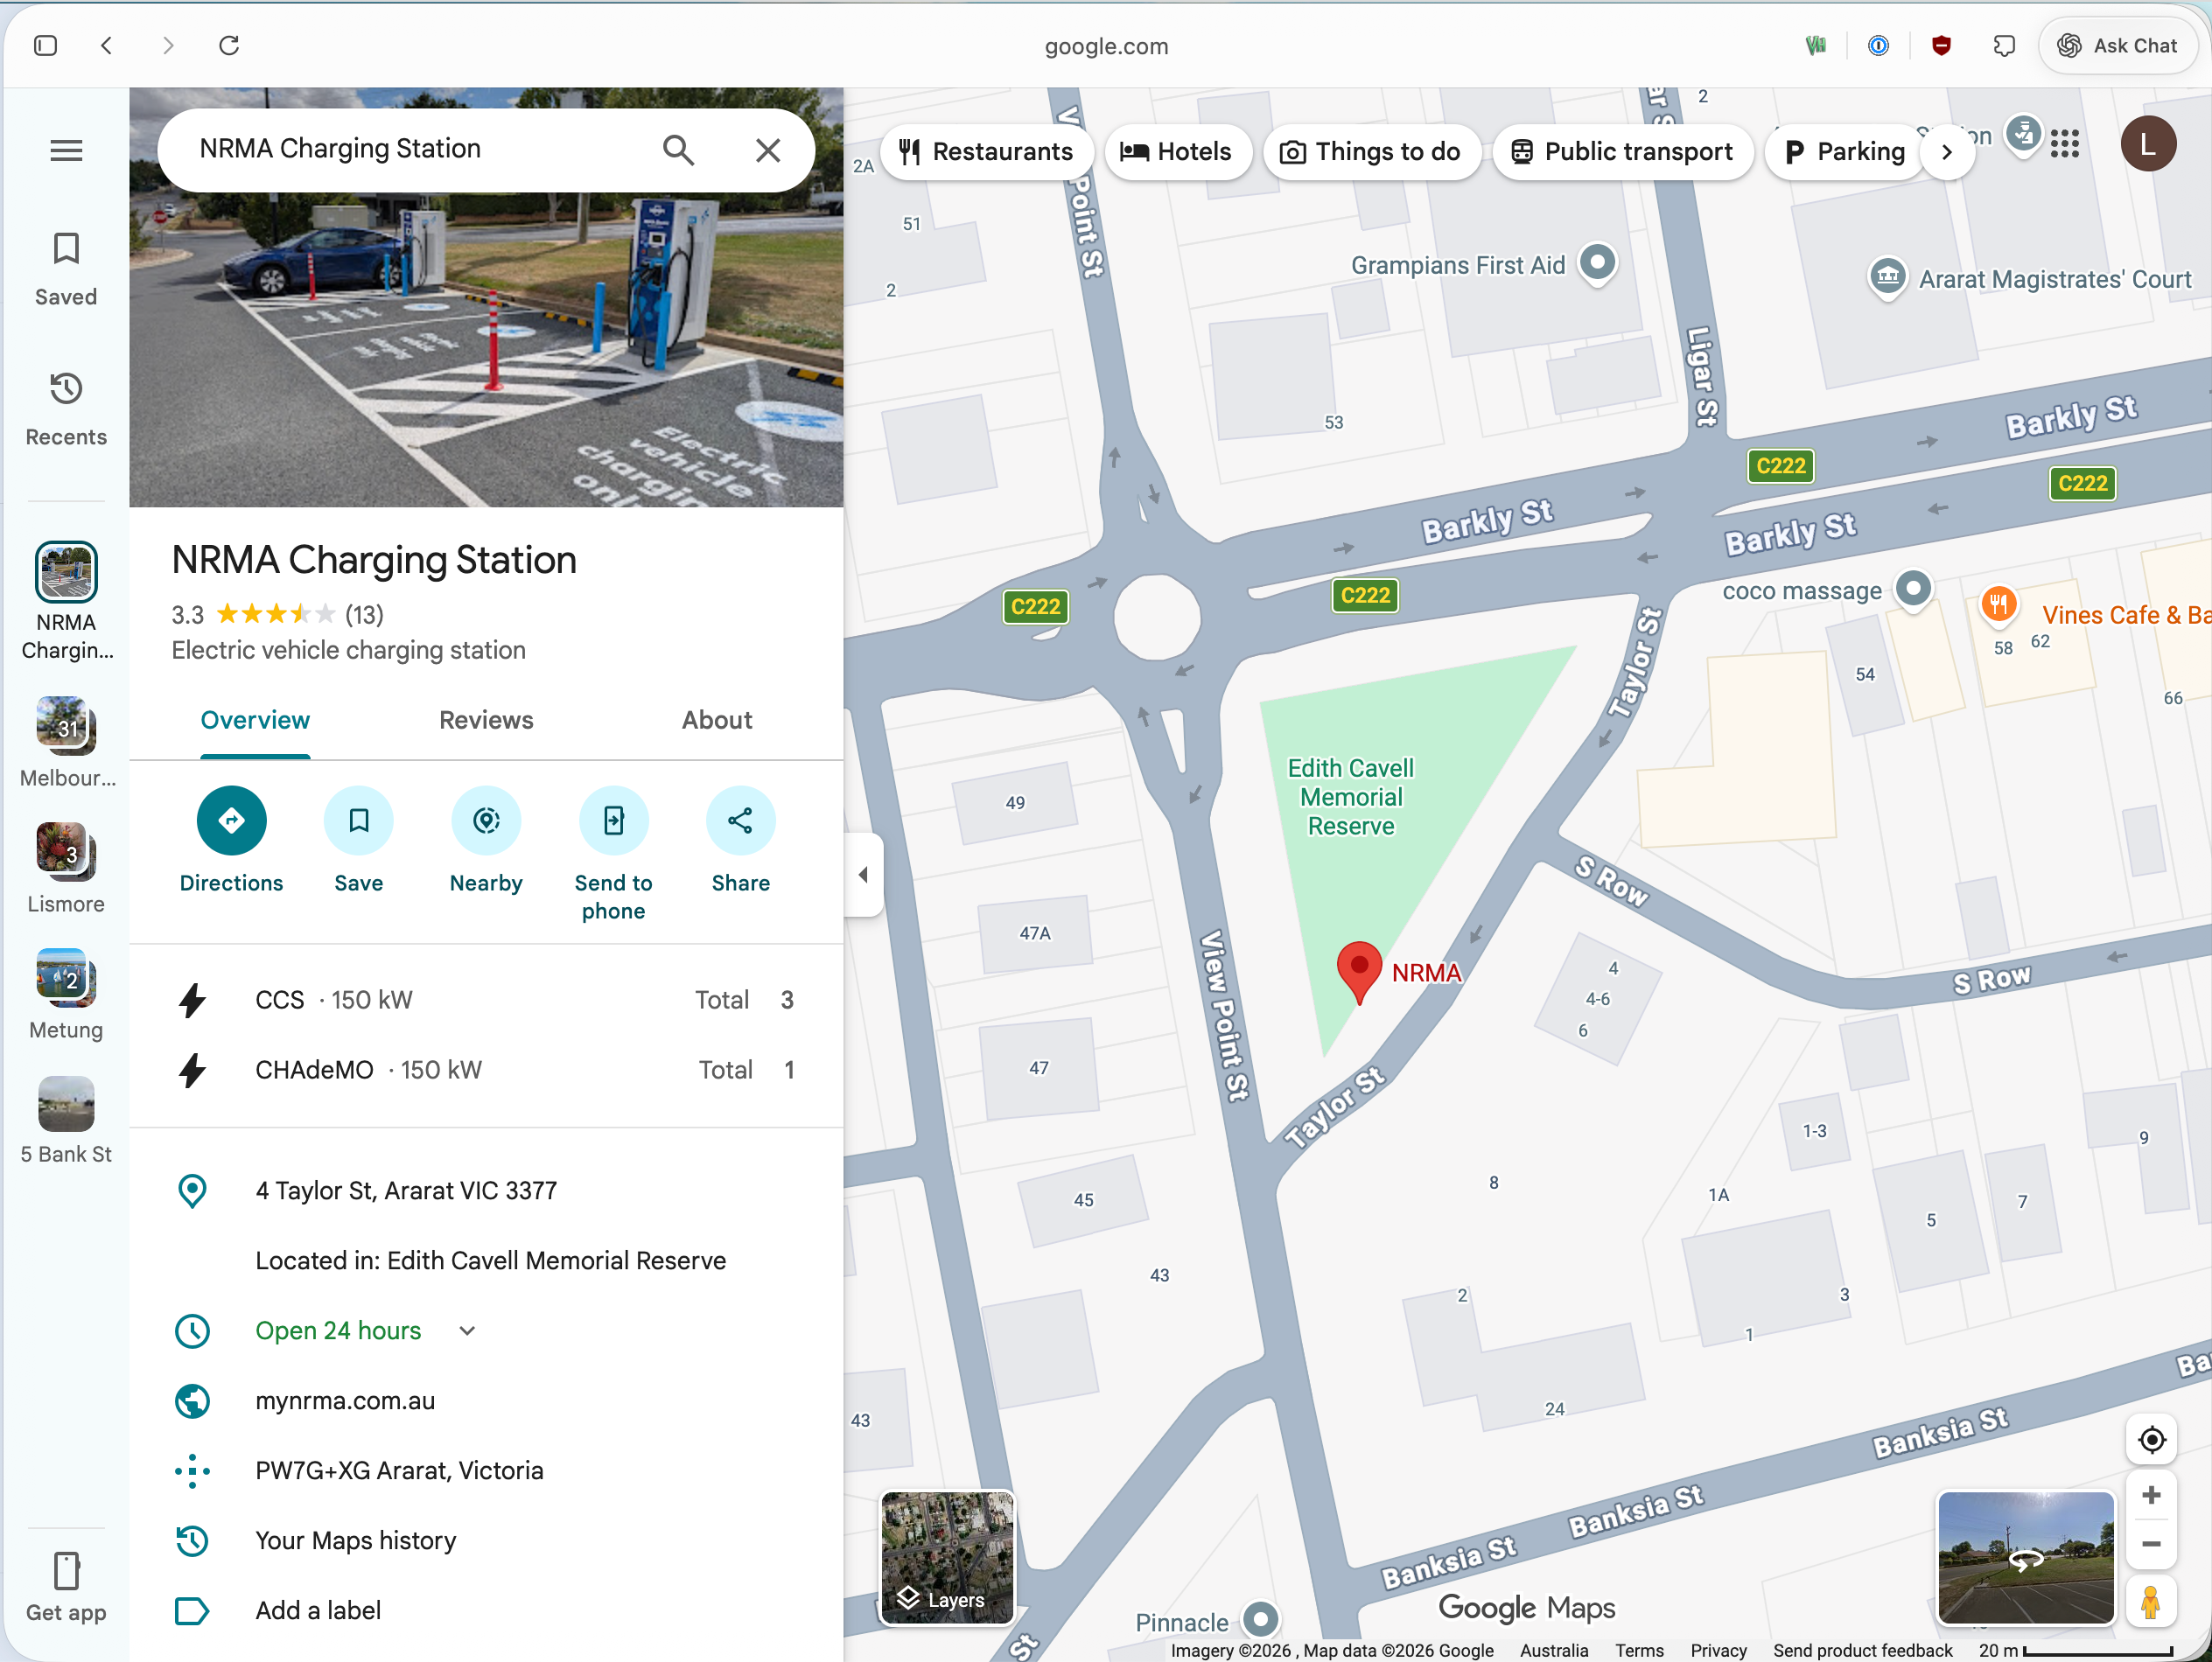The image size is (2212, 1662).
Task: Collapse the side panel with arrow
Action: click(863, 875)
